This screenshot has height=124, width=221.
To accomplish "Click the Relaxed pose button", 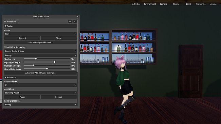I will 22,38.
